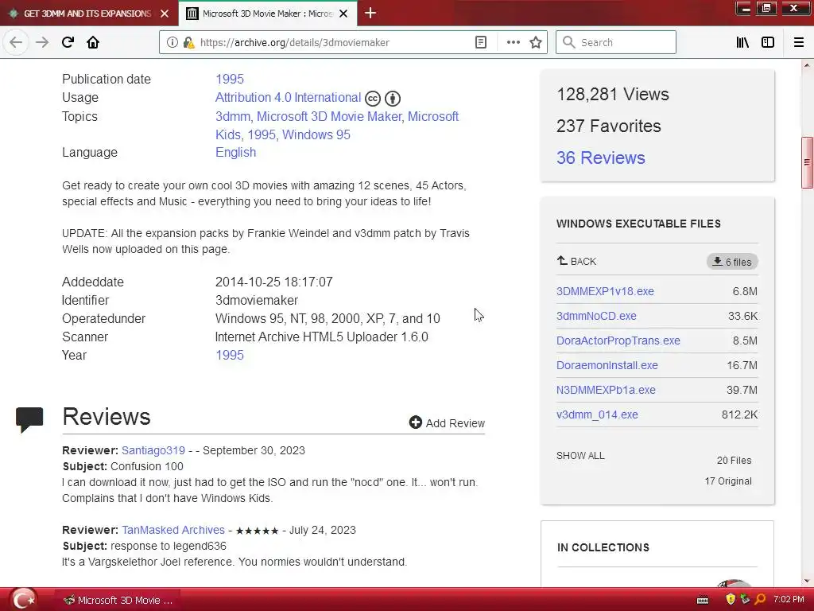Download 3DMMEXP1v18.exe
Image resolution: width=814 pixels, height=611 pixels.
tap(605, 291)
